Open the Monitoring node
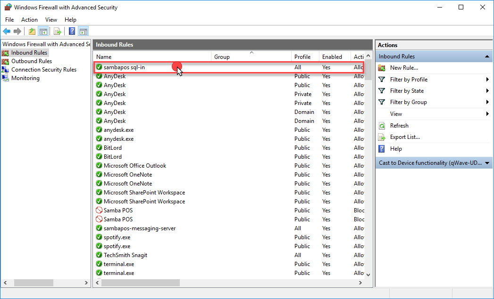 tap(25, 78)
